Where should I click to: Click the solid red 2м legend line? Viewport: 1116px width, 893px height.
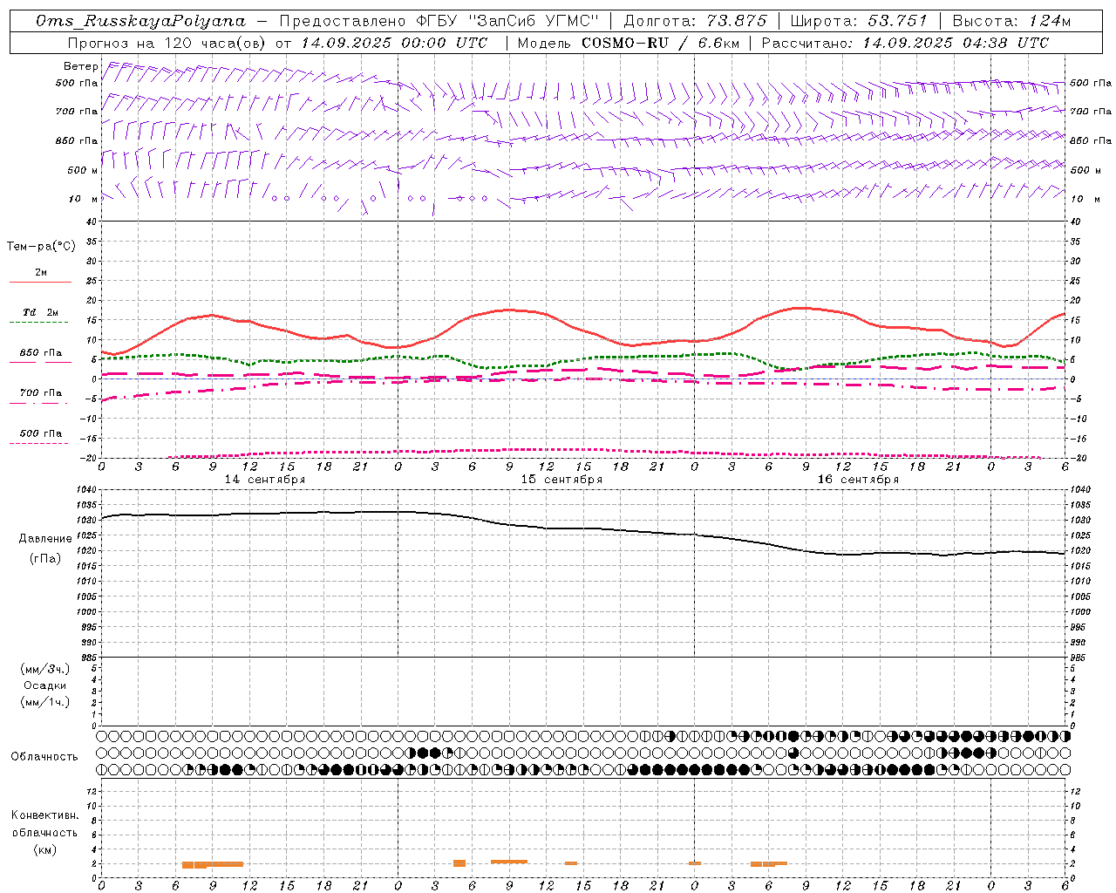(x=40, y=282)
